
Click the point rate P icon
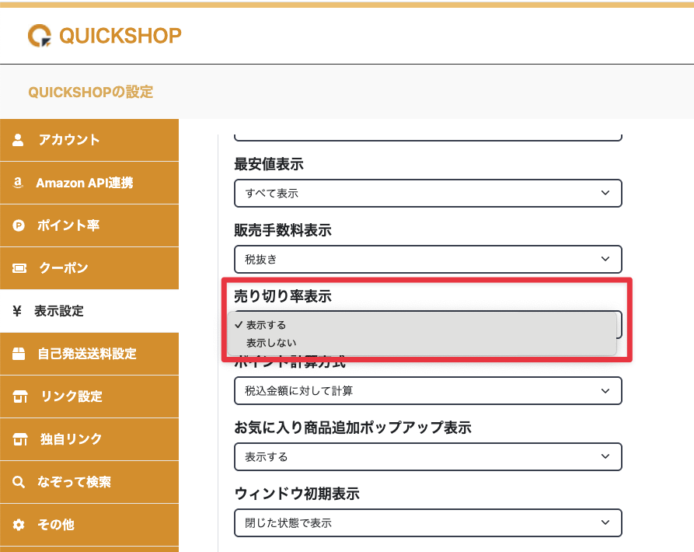[x=19, y=225]
